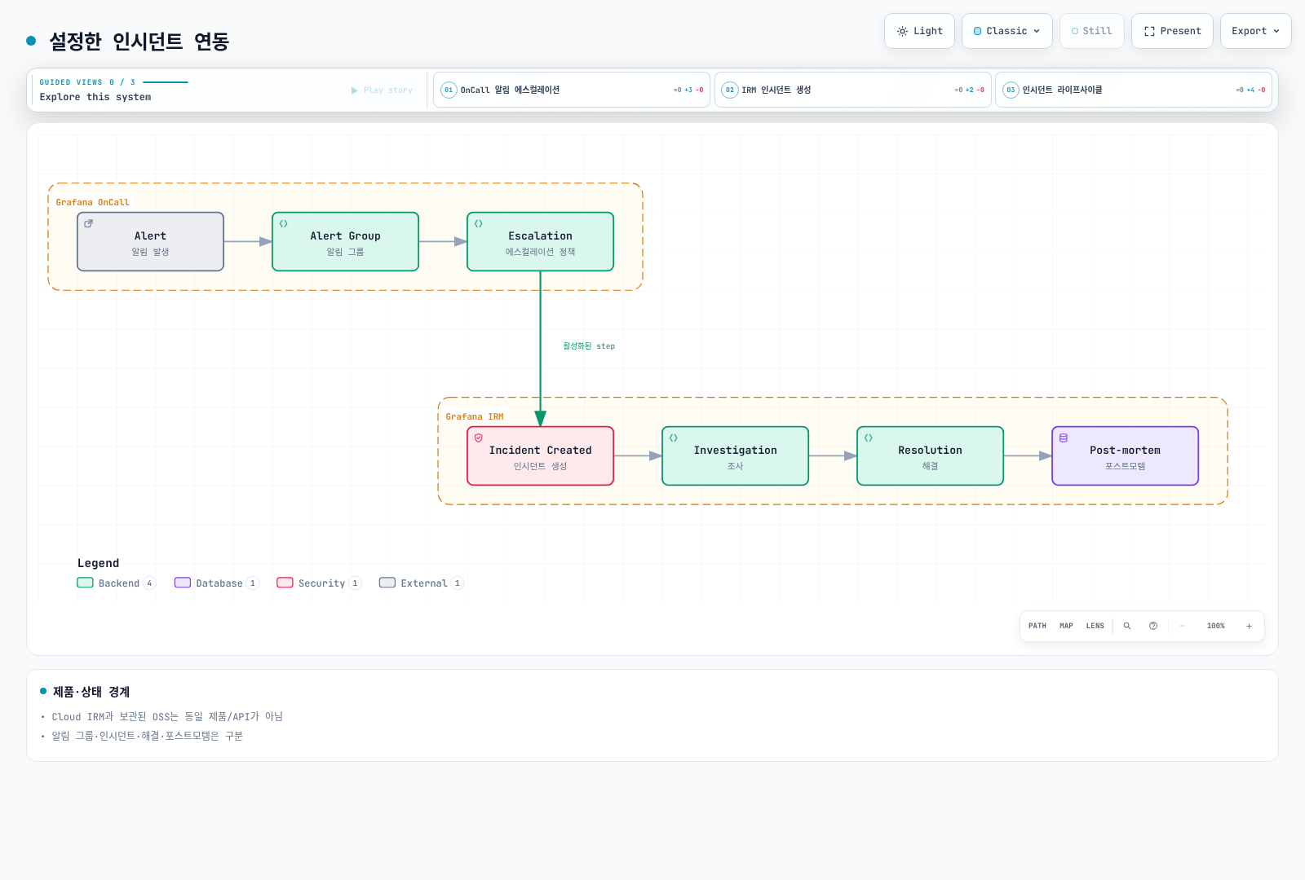
Task: Toggle the Database legend filter
Action: tap(217, 583)
